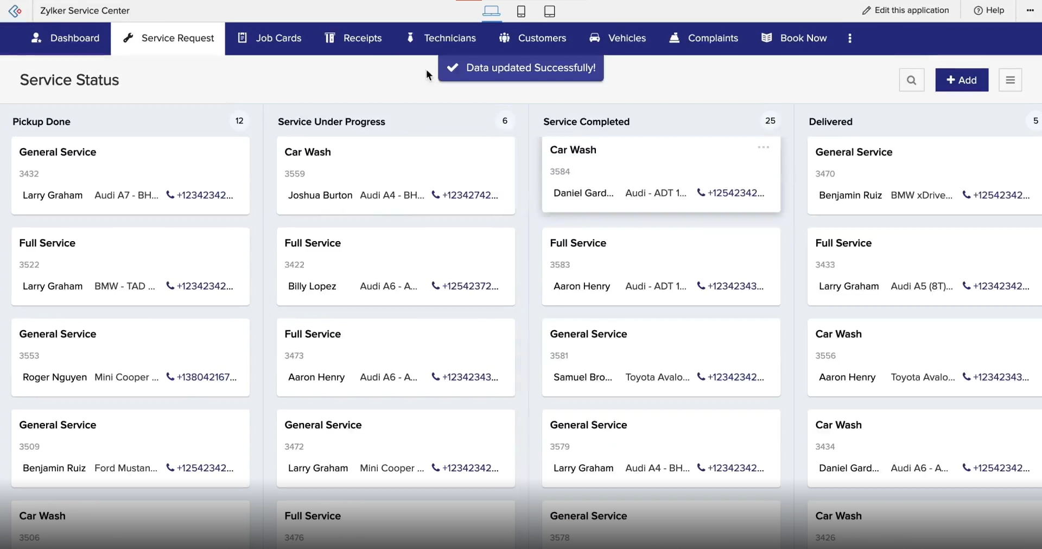Click the search icon button
Screen dimensions: 1042x549
click(x=912, y=80)
